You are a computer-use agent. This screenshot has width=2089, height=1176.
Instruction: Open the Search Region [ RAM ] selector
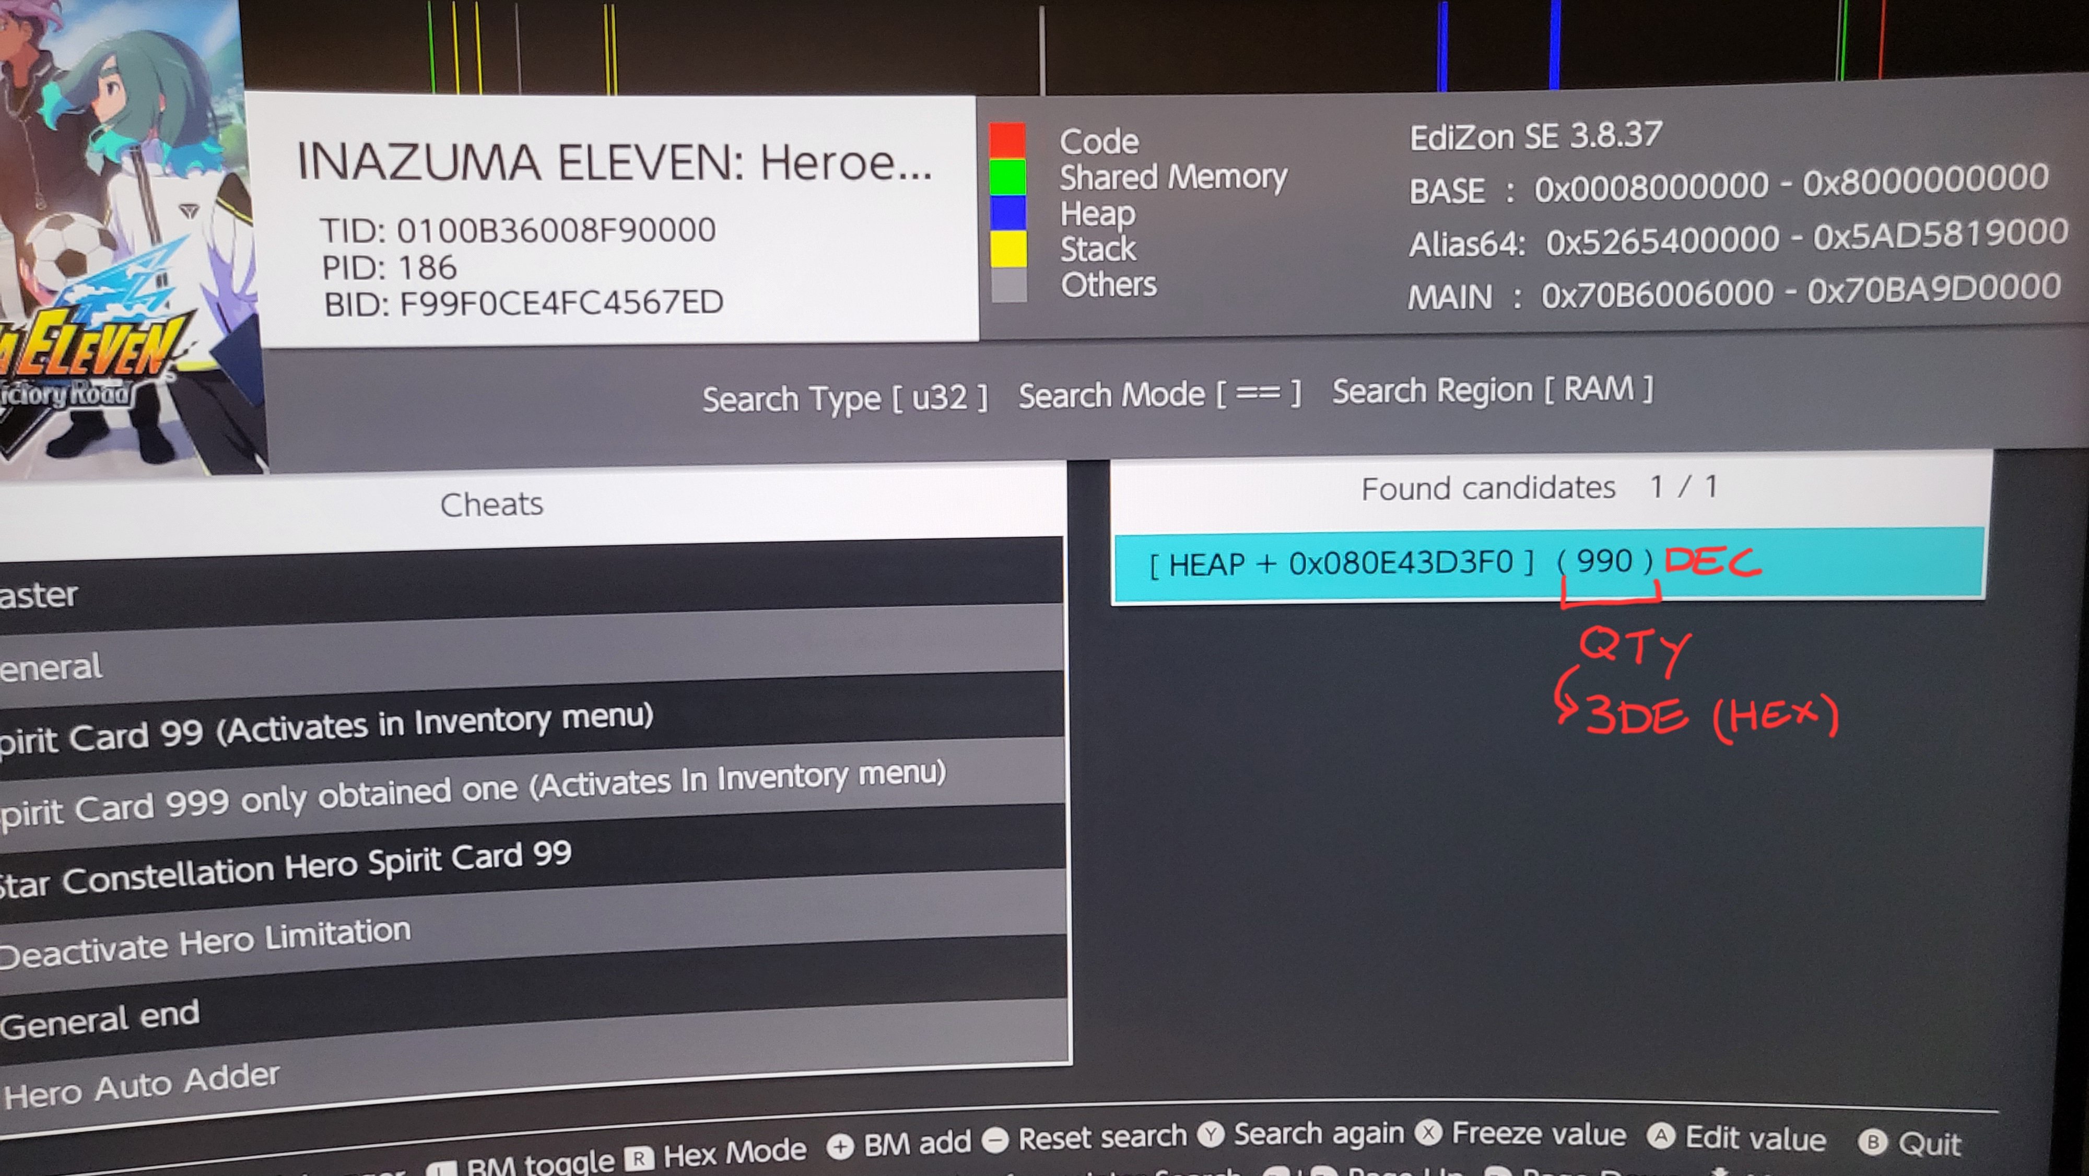point(1493,390)
